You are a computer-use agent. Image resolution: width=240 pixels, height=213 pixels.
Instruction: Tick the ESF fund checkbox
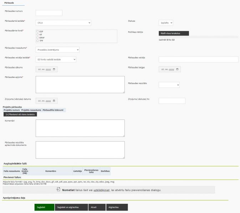tap(37, 31)
